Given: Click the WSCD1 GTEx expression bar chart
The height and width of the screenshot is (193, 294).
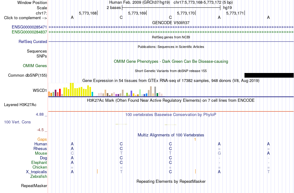Looking at the screenshot, I should 106,90.
